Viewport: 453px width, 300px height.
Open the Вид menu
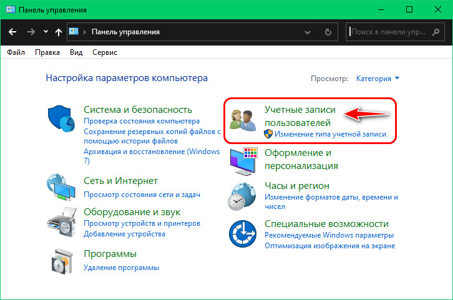76,52
